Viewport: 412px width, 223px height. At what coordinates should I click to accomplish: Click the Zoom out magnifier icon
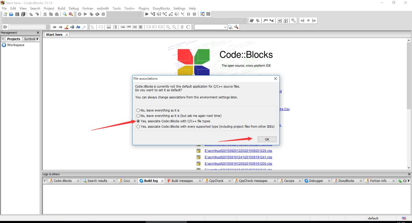(x=174, y=27)
